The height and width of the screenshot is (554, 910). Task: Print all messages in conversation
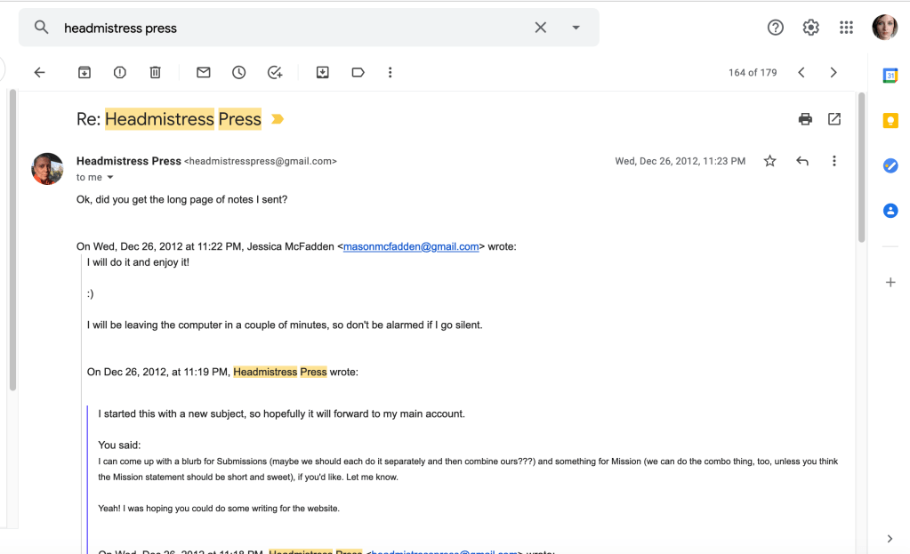point(805,119)
